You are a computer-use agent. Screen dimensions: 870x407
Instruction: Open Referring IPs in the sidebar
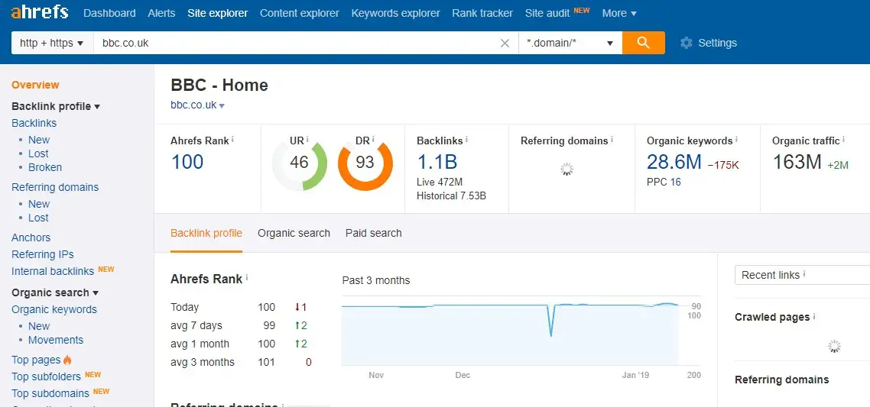click(43, 254)
